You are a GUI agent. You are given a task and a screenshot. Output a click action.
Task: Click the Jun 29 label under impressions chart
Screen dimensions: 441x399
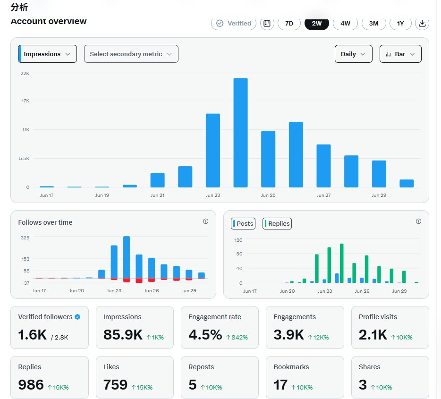pos(379,195)
